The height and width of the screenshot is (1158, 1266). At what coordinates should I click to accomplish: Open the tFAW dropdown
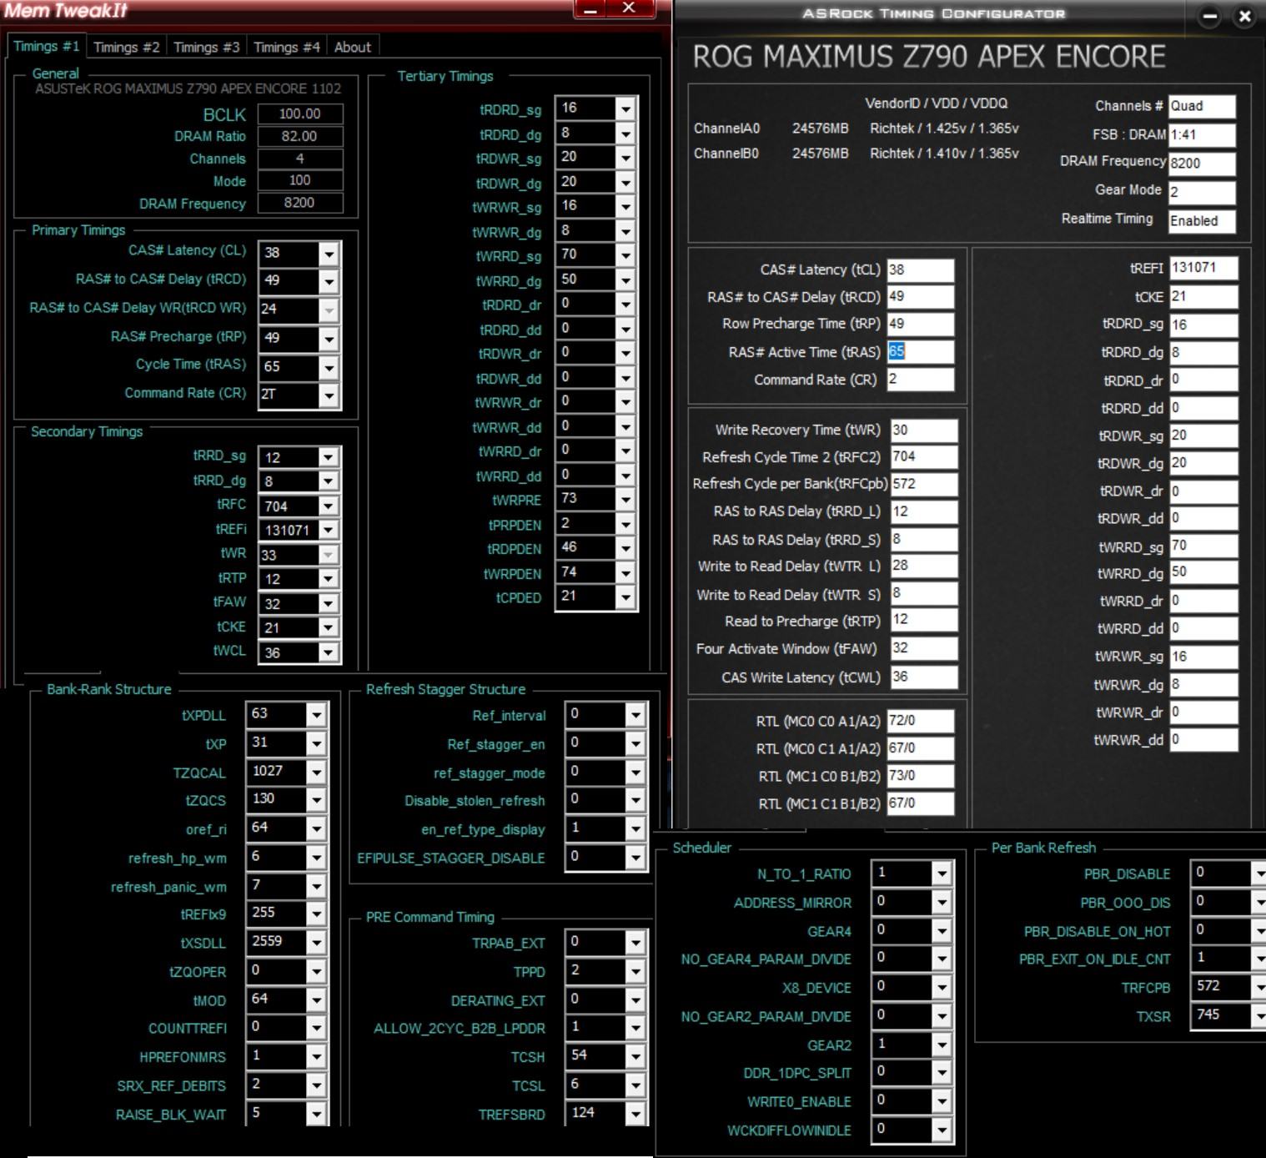click(x=329, y=603)
